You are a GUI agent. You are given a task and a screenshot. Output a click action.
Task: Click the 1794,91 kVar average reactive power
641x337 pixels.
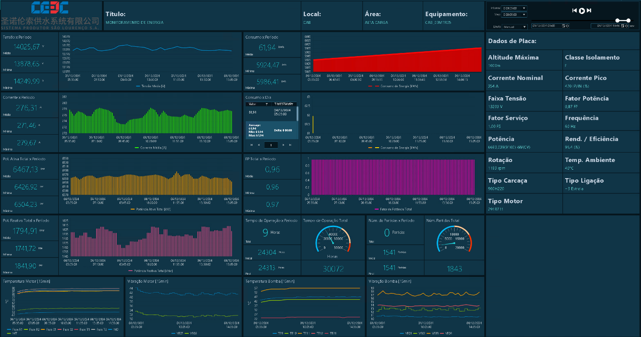point(26,231)
